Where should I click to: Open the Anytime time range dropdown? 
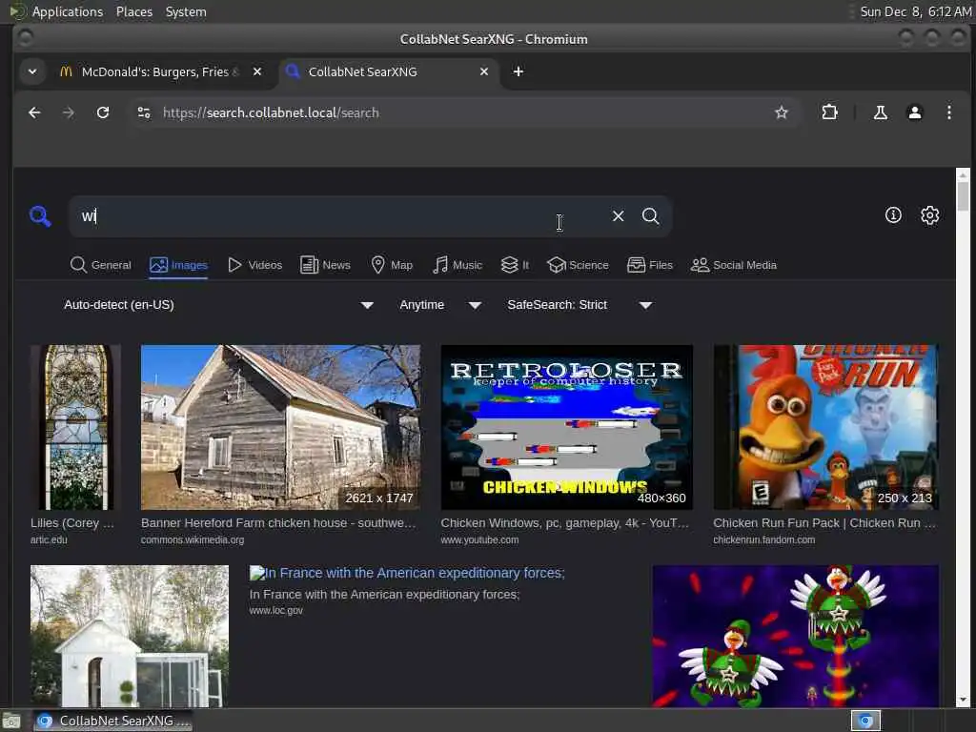[440, 305]
